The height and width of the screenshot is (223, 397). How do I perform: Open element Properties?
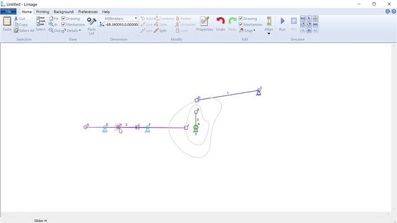204,24
